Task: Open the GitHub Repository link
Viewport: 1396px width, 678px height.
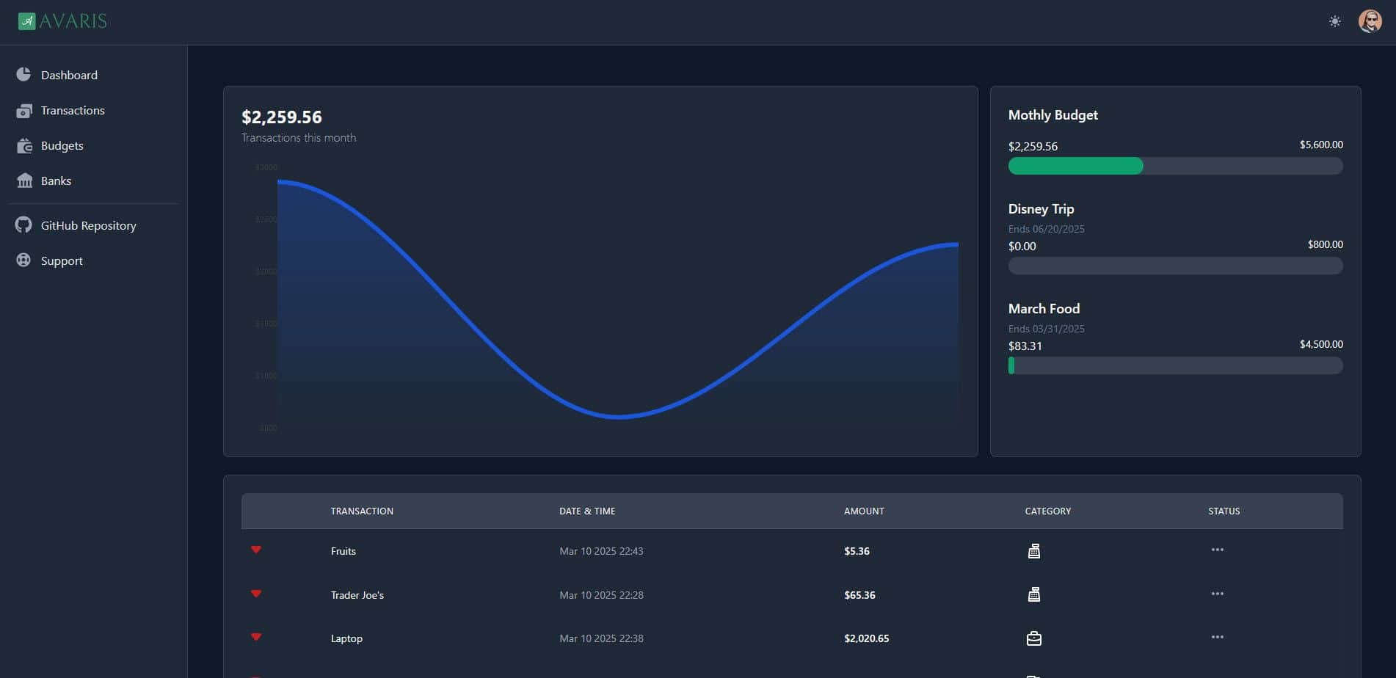Action: pos(88,225)
